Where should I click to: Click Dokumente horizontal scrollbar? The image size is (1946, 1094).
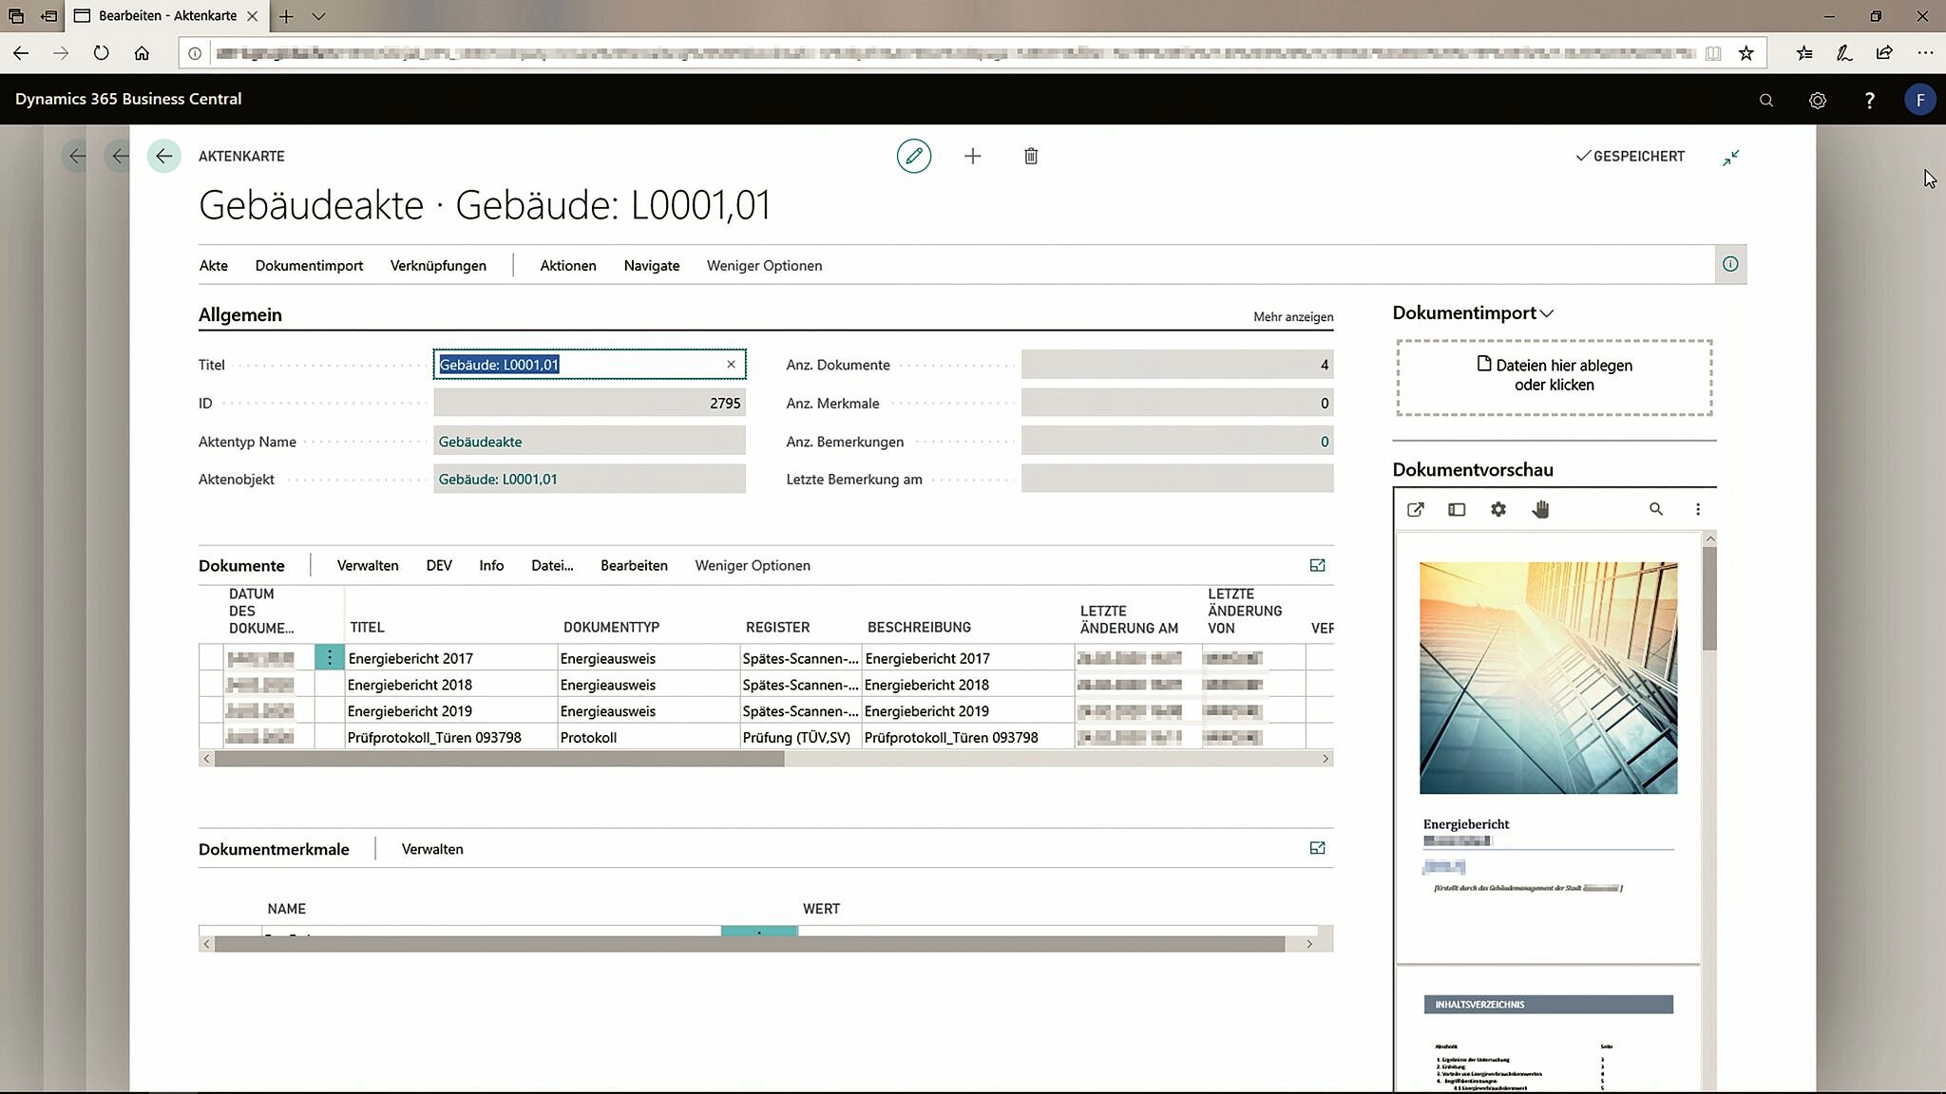point(499,759)
